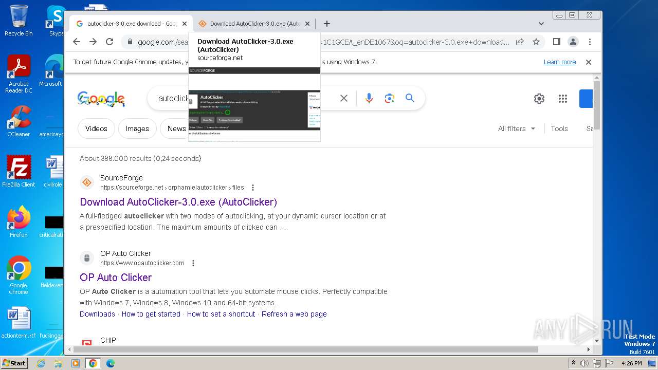Open the volume control in the tray

coord(584,363)
